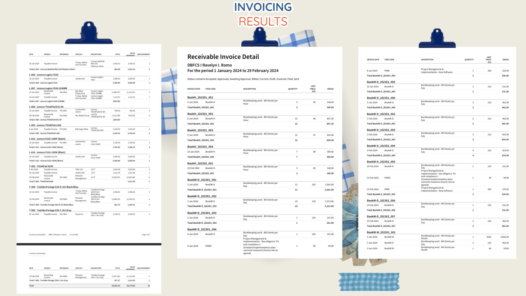
Task: Click 'DBFCS I Ravelyn I. Romo' line
Action: (210, 65)
